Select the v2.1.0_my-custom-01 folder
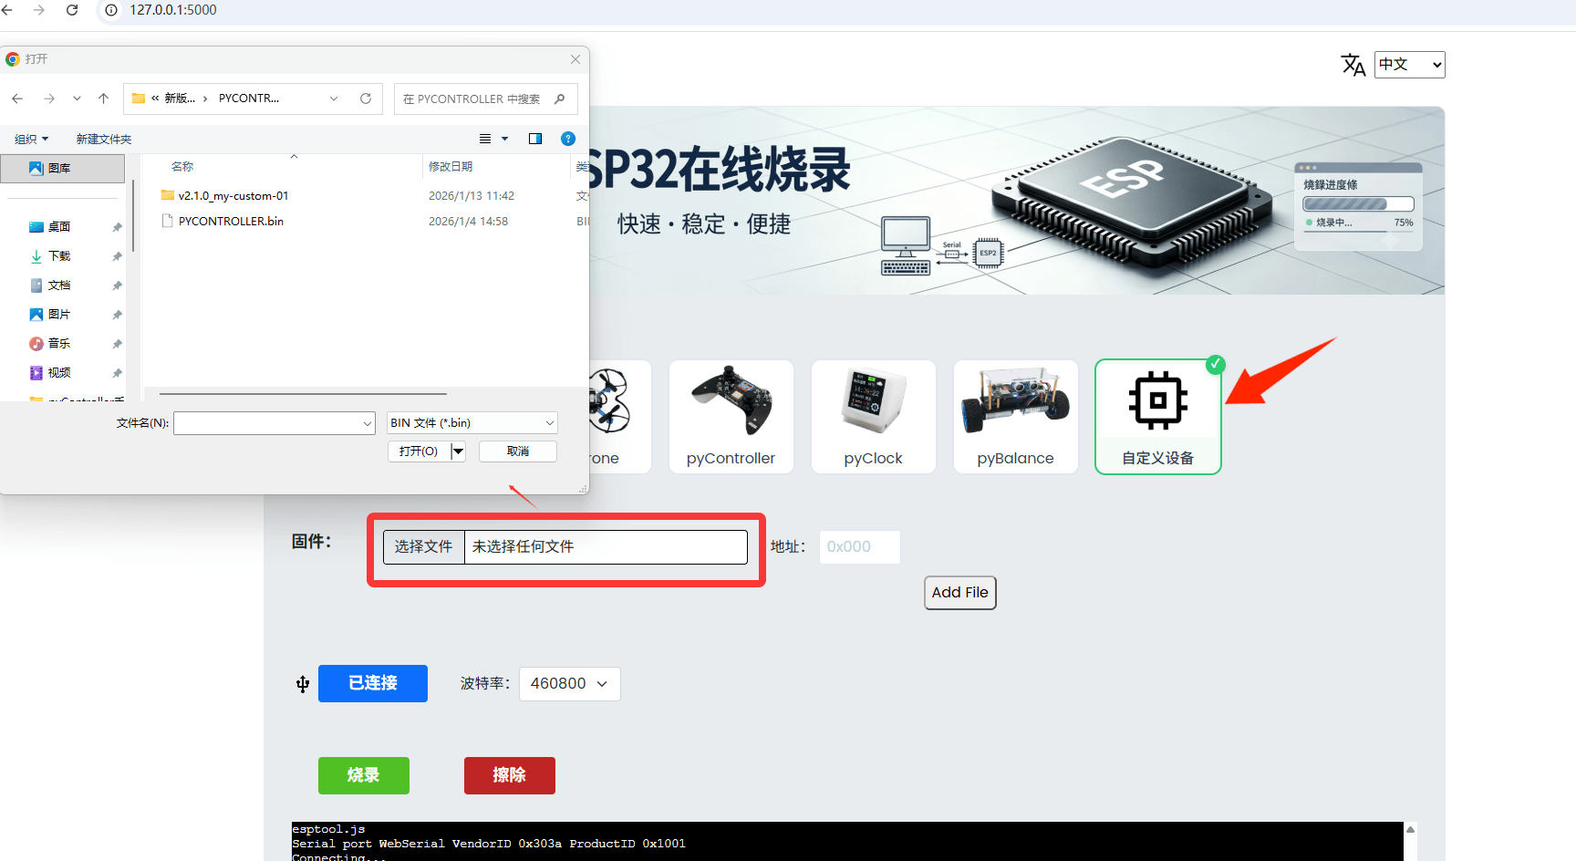The image size is (1576, 861). pos(233,195)
